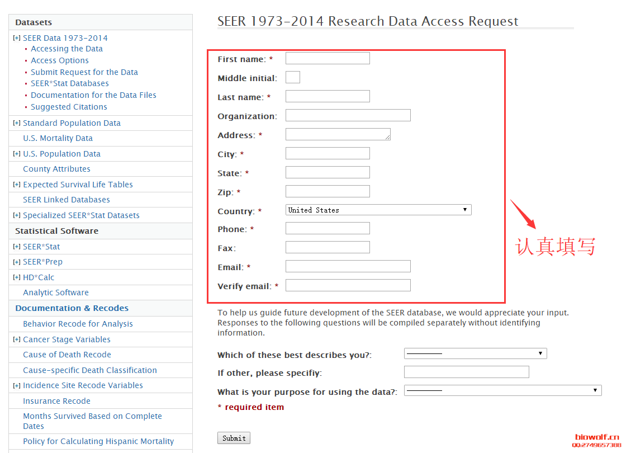This screenshot has width=631, height=453.
Task: Expand Standard Population Data node
Action: coord(17,123)
